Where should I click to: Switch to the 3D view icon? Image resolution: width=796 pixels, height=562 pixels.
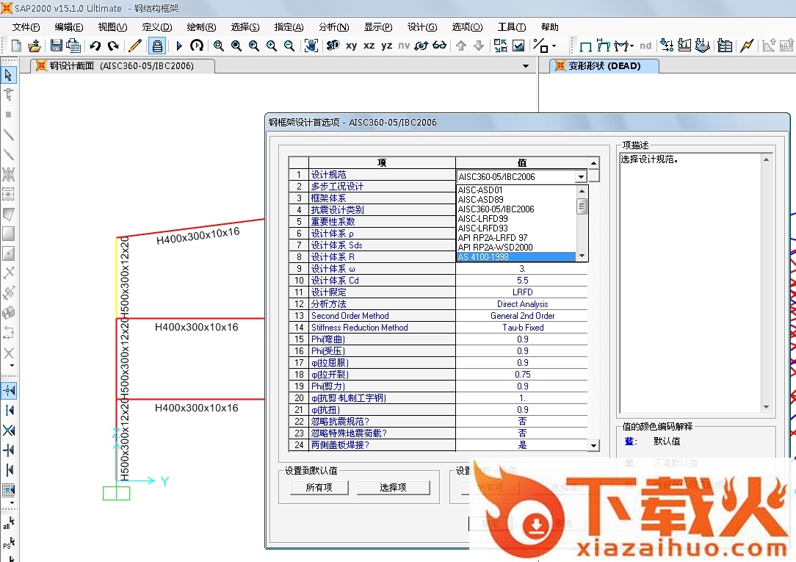click(x=333, y=46)
